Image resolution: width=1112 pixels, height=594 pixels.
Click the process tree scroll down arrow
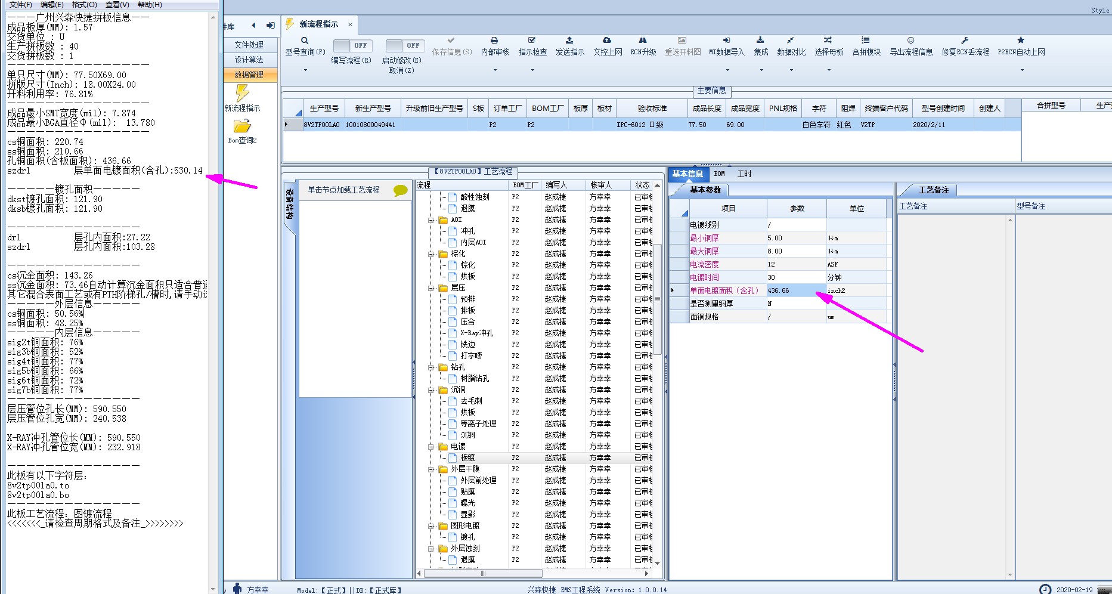pyautogui.click(x=658, y=562)
